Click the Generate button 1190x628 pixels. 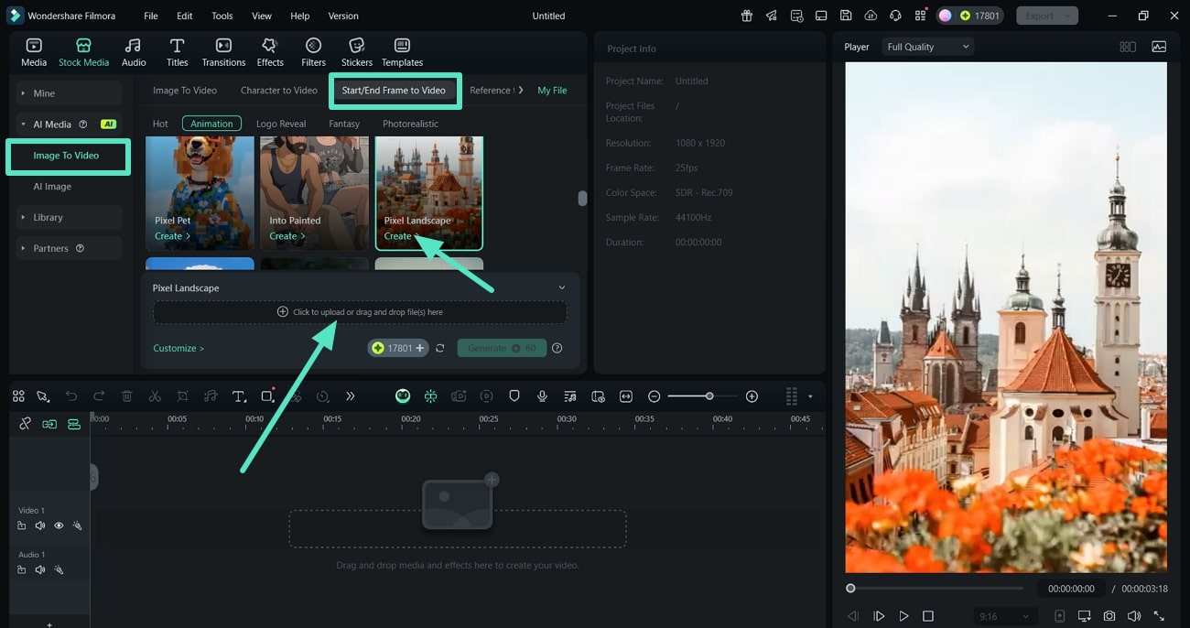pyautogui.click(x=502, y=349)
